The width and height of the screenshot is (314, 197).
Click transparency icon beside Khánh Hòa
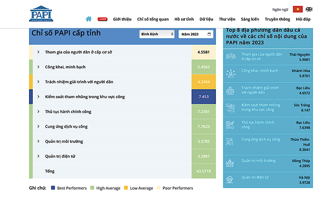click(x=231, y=73)
